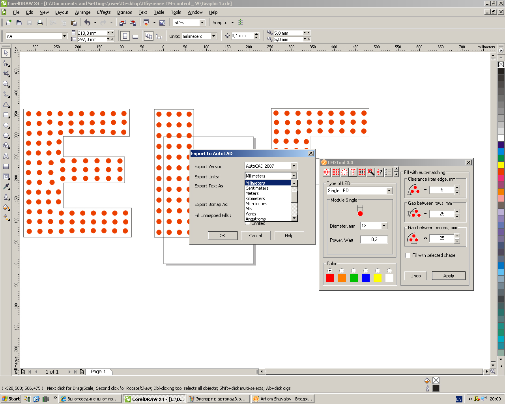Viewport: 505px width, 404px height.
Task: Click LEDTool magic wand icon
Action: (371, 172)
